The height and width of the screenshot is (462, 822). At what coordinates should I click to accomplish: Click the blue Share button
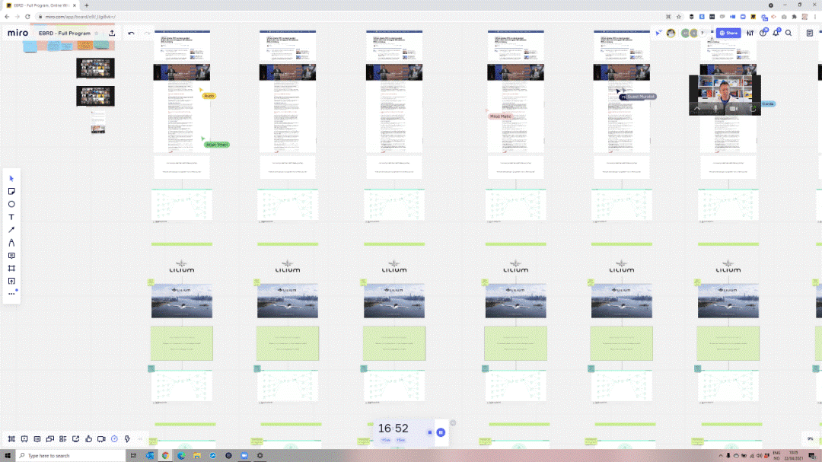tap(728, 33)
